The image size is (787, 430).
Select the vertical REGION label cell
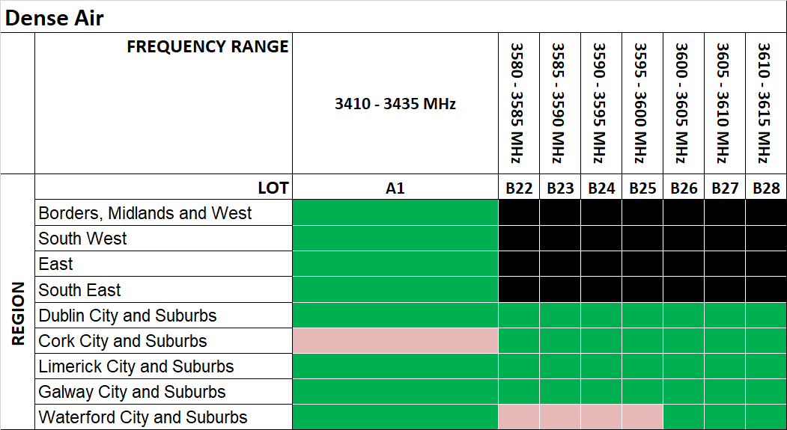pyautogui.click(x=18, y=314)
